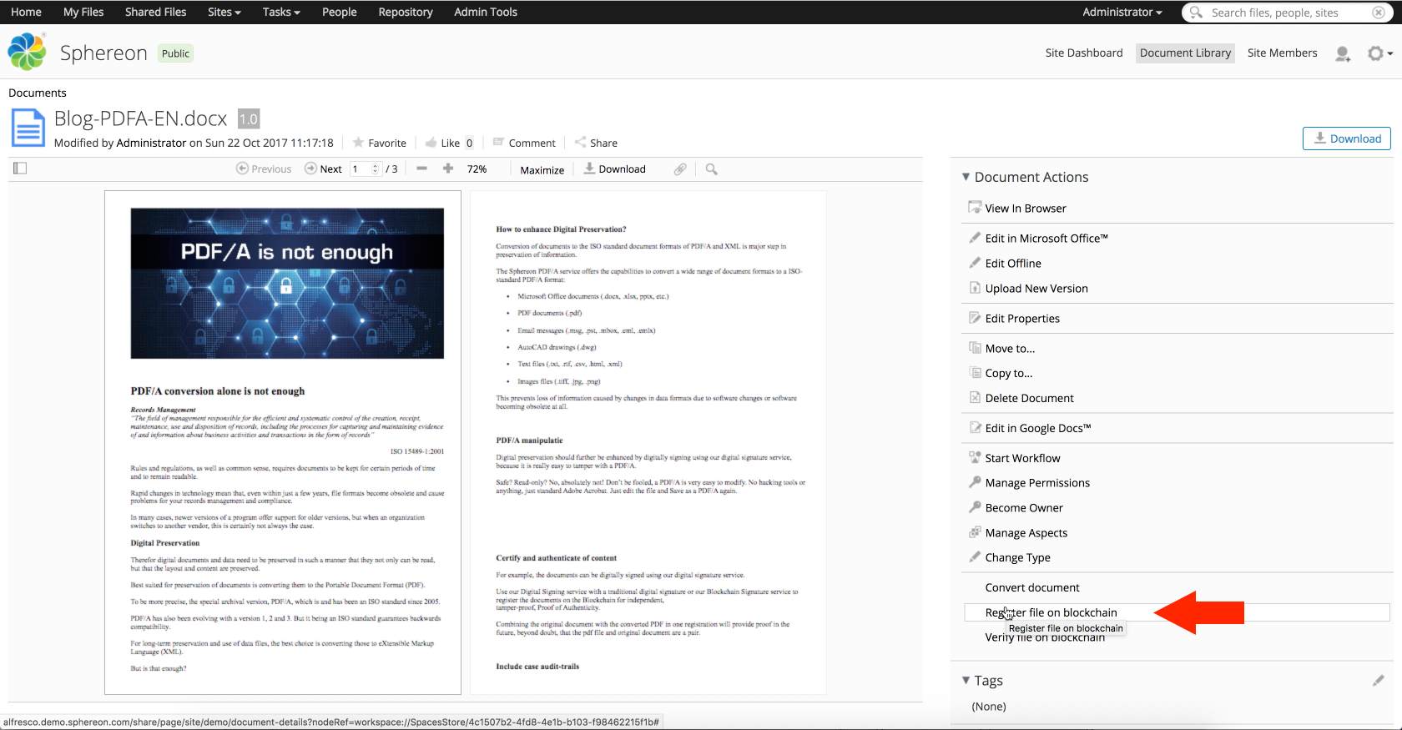Click the 1.0 version badge
This screenshot has width=1402, height=730.
[x=249, y=118]
